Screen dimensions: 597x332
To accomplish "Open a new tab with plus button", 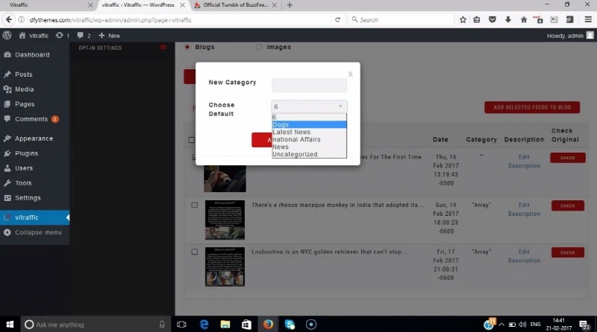I will click(x=290, y=5).
